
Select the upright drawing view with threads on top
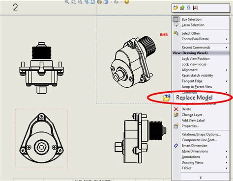(41, 68)
